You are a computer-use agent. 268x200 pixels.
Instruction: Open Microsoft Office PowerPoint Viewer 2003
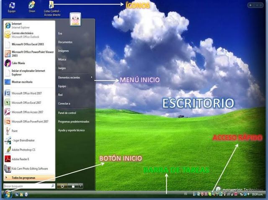[29, 54]
